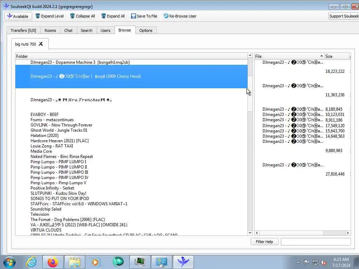Close the big nuts 700 browse tab
The image size is (359, 269).
tap(41, 44)
